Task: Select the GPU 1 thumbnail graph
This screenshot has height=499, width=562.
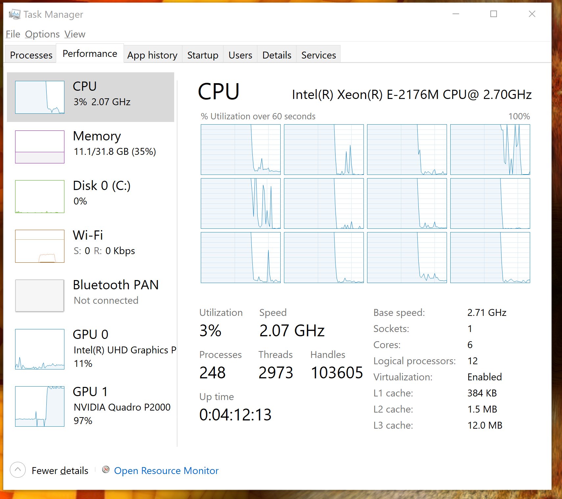Action: [x=40, y=406]
